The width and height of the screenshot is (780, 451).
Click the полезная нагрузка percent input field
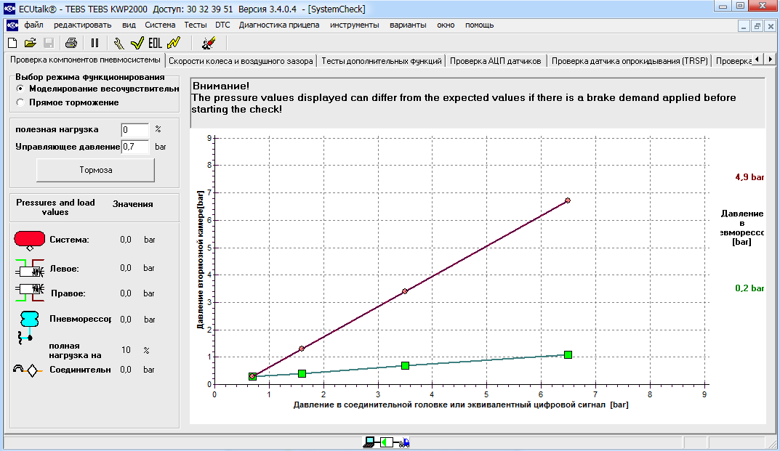(134, 129)
